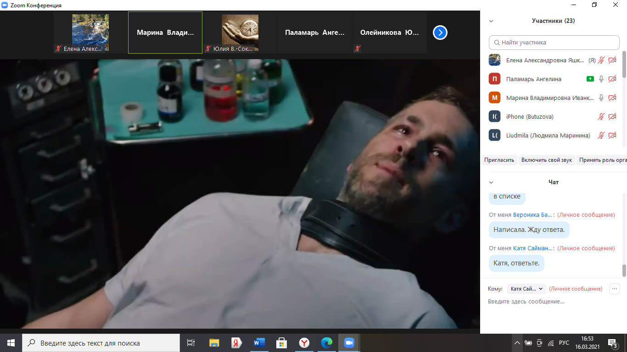Click chat message Катя, ответьте.
This screenshot has width=627, height=352.
click(516, 263)
